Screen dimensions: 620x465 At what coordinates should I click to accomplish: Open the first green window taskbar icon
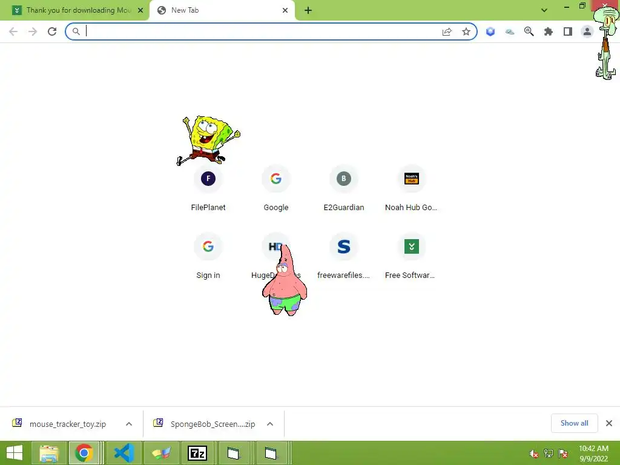(x=234, y=453)
